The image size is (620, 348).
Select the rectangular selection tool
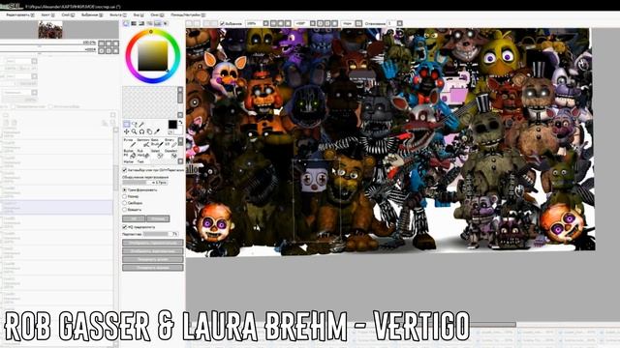coord(127,125)
